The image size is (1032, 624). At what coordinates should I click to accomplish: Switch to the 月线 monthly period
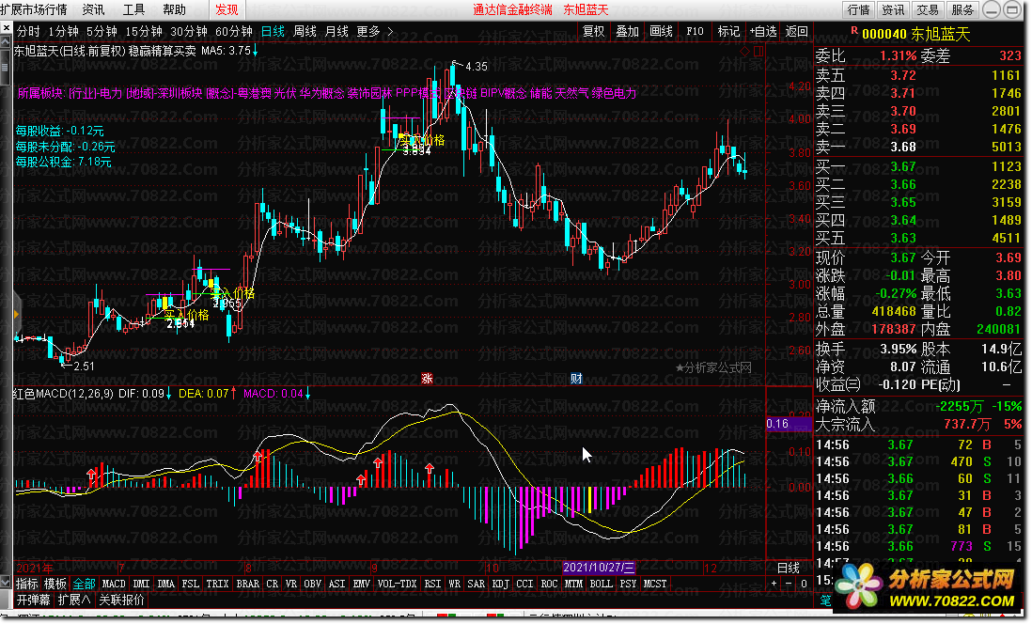pyautogui.click(x=336, y=31)
